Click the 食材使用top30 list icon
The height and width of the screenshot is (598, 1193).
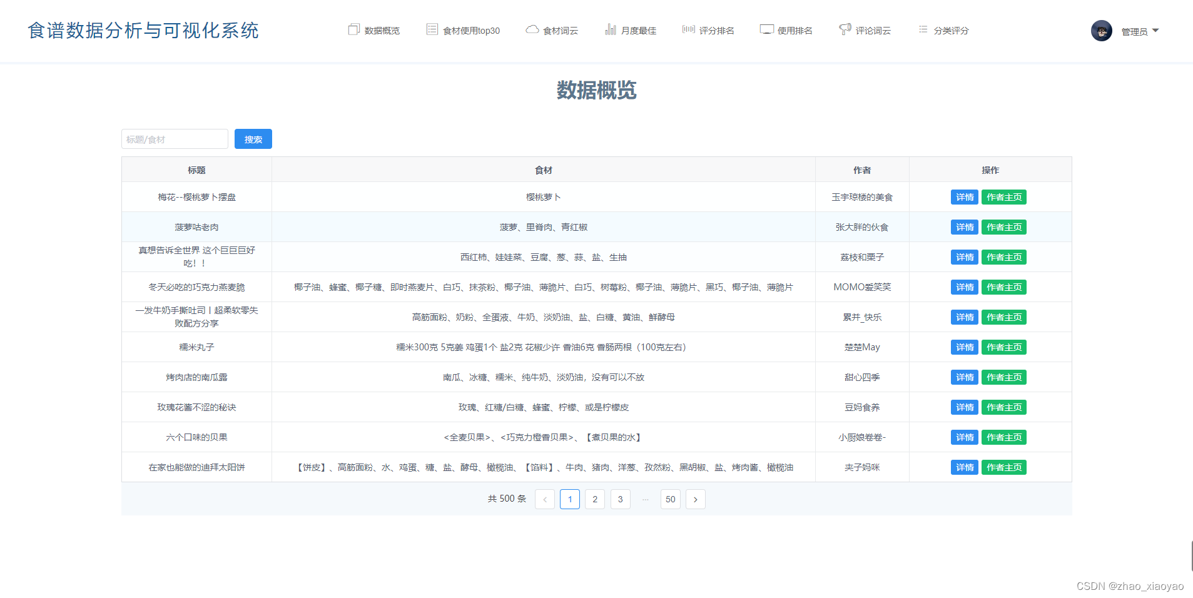coord(432,29)
